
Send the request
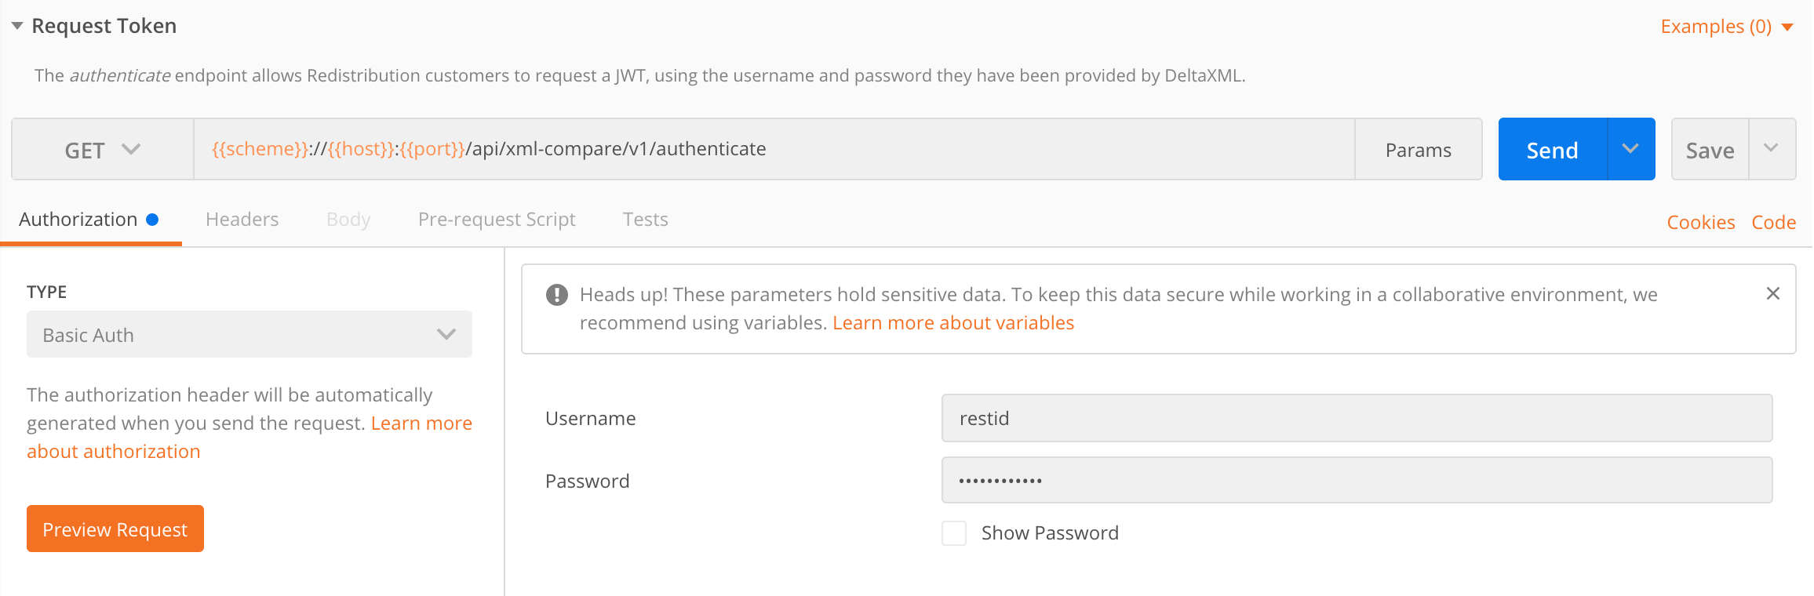click(x=1552, y=150)
